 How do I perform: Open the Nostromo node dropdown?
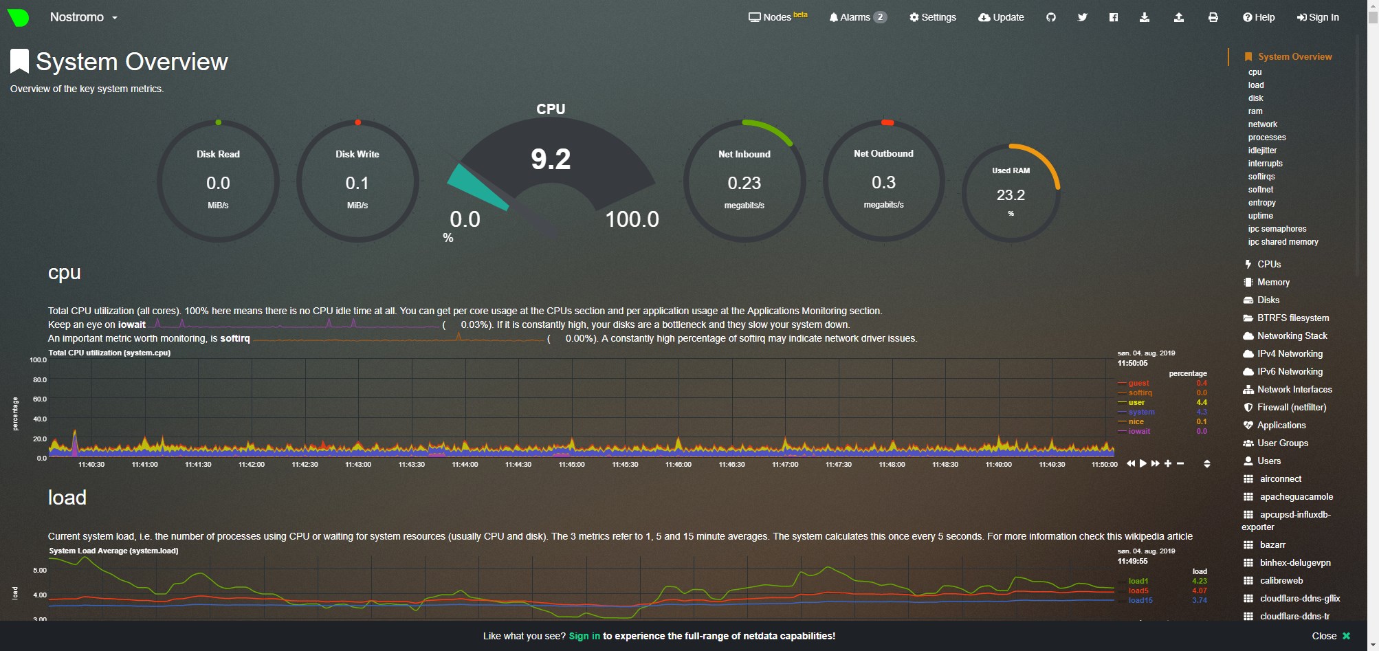pyautogui.click(x=83, y=17)
